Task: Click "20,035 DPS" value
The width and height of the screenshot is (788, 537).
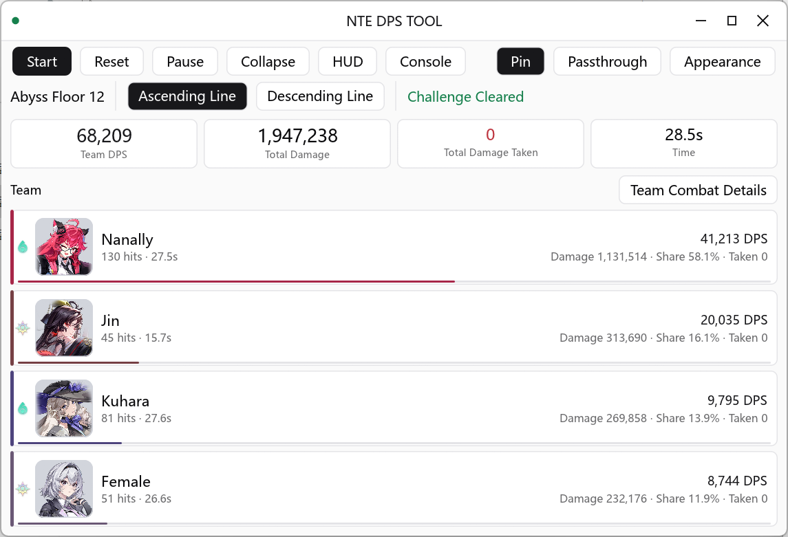Action: pyautogui.click(x=734, y=320)
